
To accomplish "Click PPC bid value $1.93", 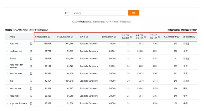I will point(155,103).
